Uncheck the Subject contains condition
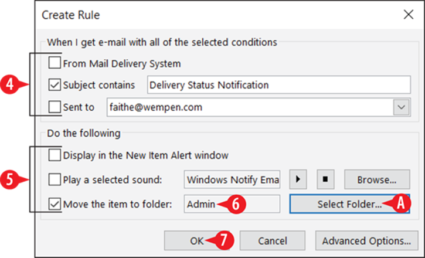Screen dimensions: 425x258 [55, 84]
